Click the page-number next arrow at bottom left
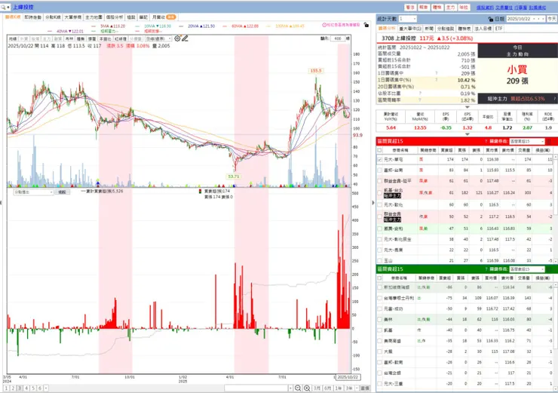 click(46, 388)
